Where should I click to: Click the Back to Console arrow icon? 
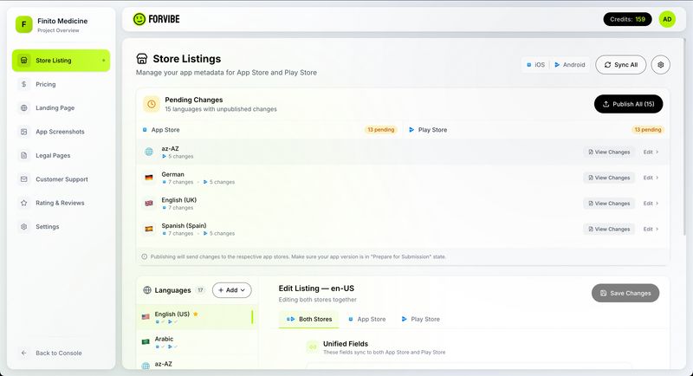pos(24,353)
